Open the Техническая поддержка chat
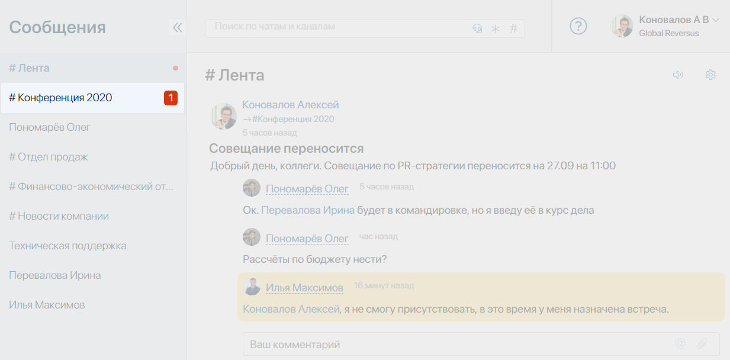The height and width of the screenshot is (360, 730). tap(93, 246)
